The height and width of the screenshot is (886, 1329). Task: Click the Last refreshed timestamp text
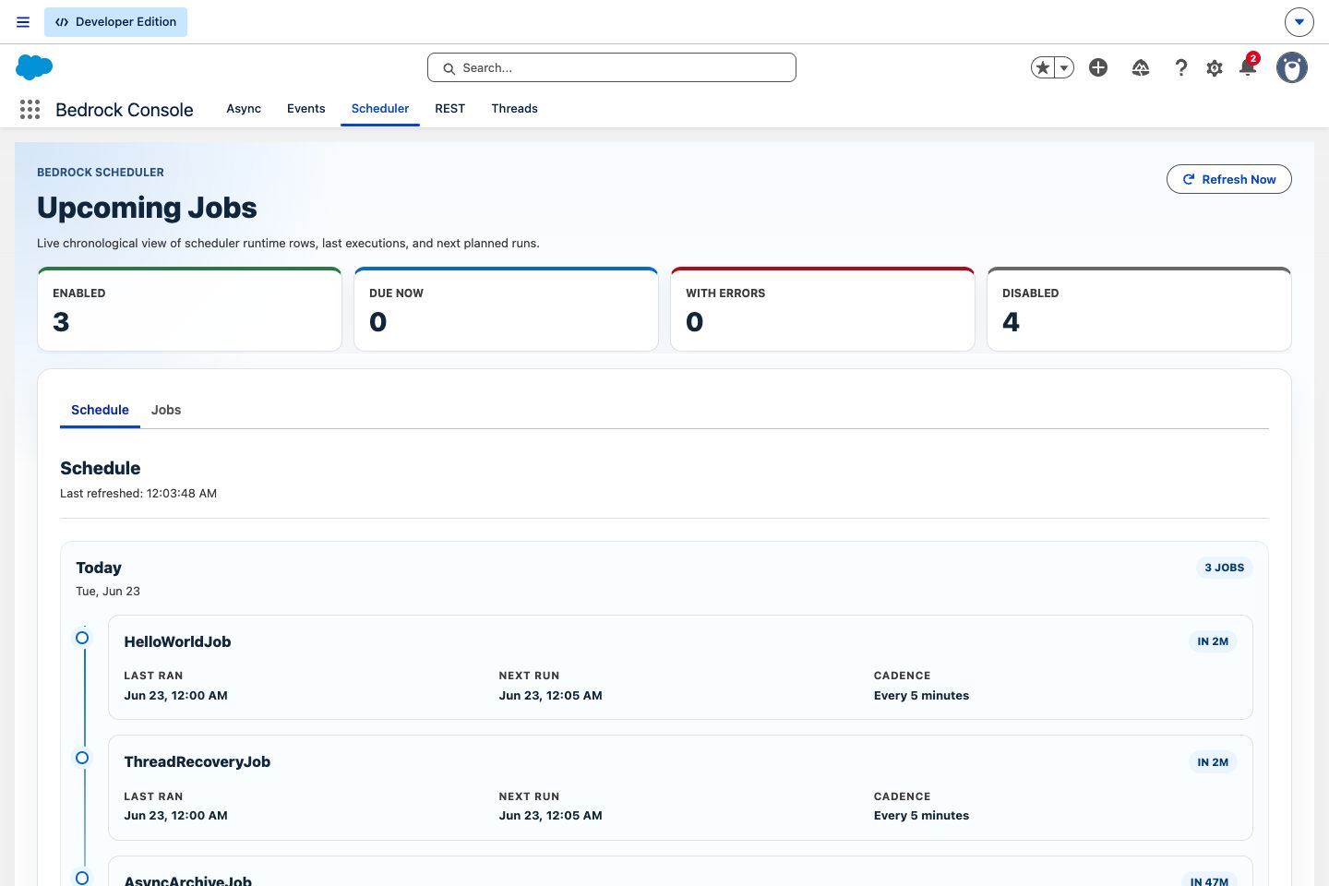point(138,494)
